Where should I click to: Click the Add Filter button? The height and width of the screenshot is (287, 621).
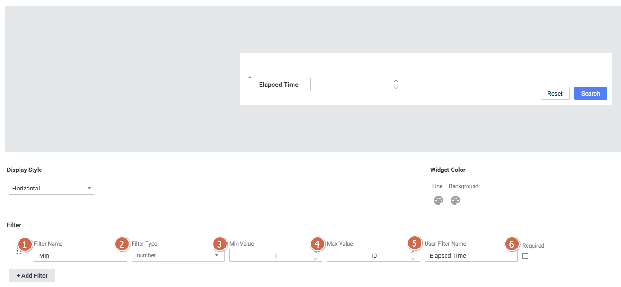(x=32, y=275)
